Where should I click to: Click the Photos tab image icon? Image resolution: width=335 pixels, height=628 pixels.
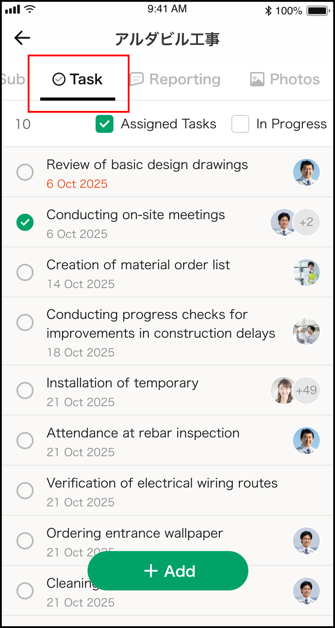tap(257, 80)
